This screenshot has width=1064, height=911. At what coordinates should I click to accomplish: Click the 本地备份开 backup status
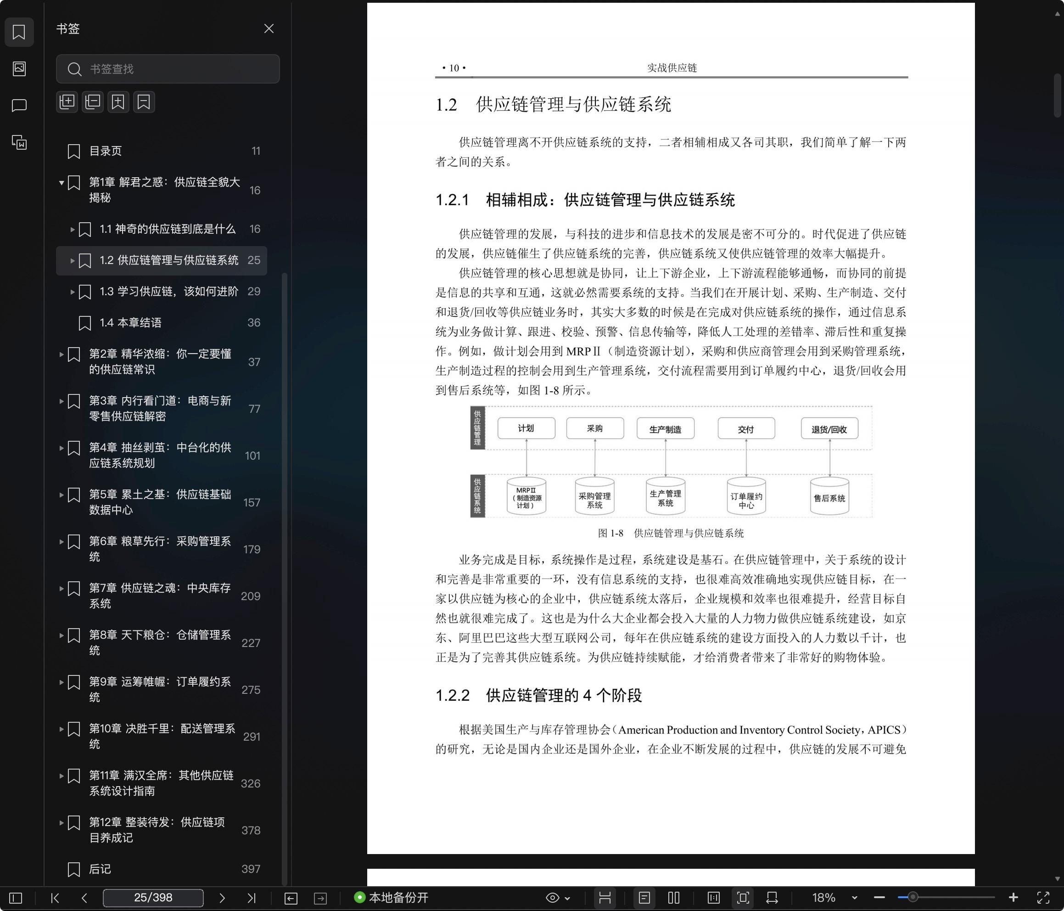click(x=391, y=898)
